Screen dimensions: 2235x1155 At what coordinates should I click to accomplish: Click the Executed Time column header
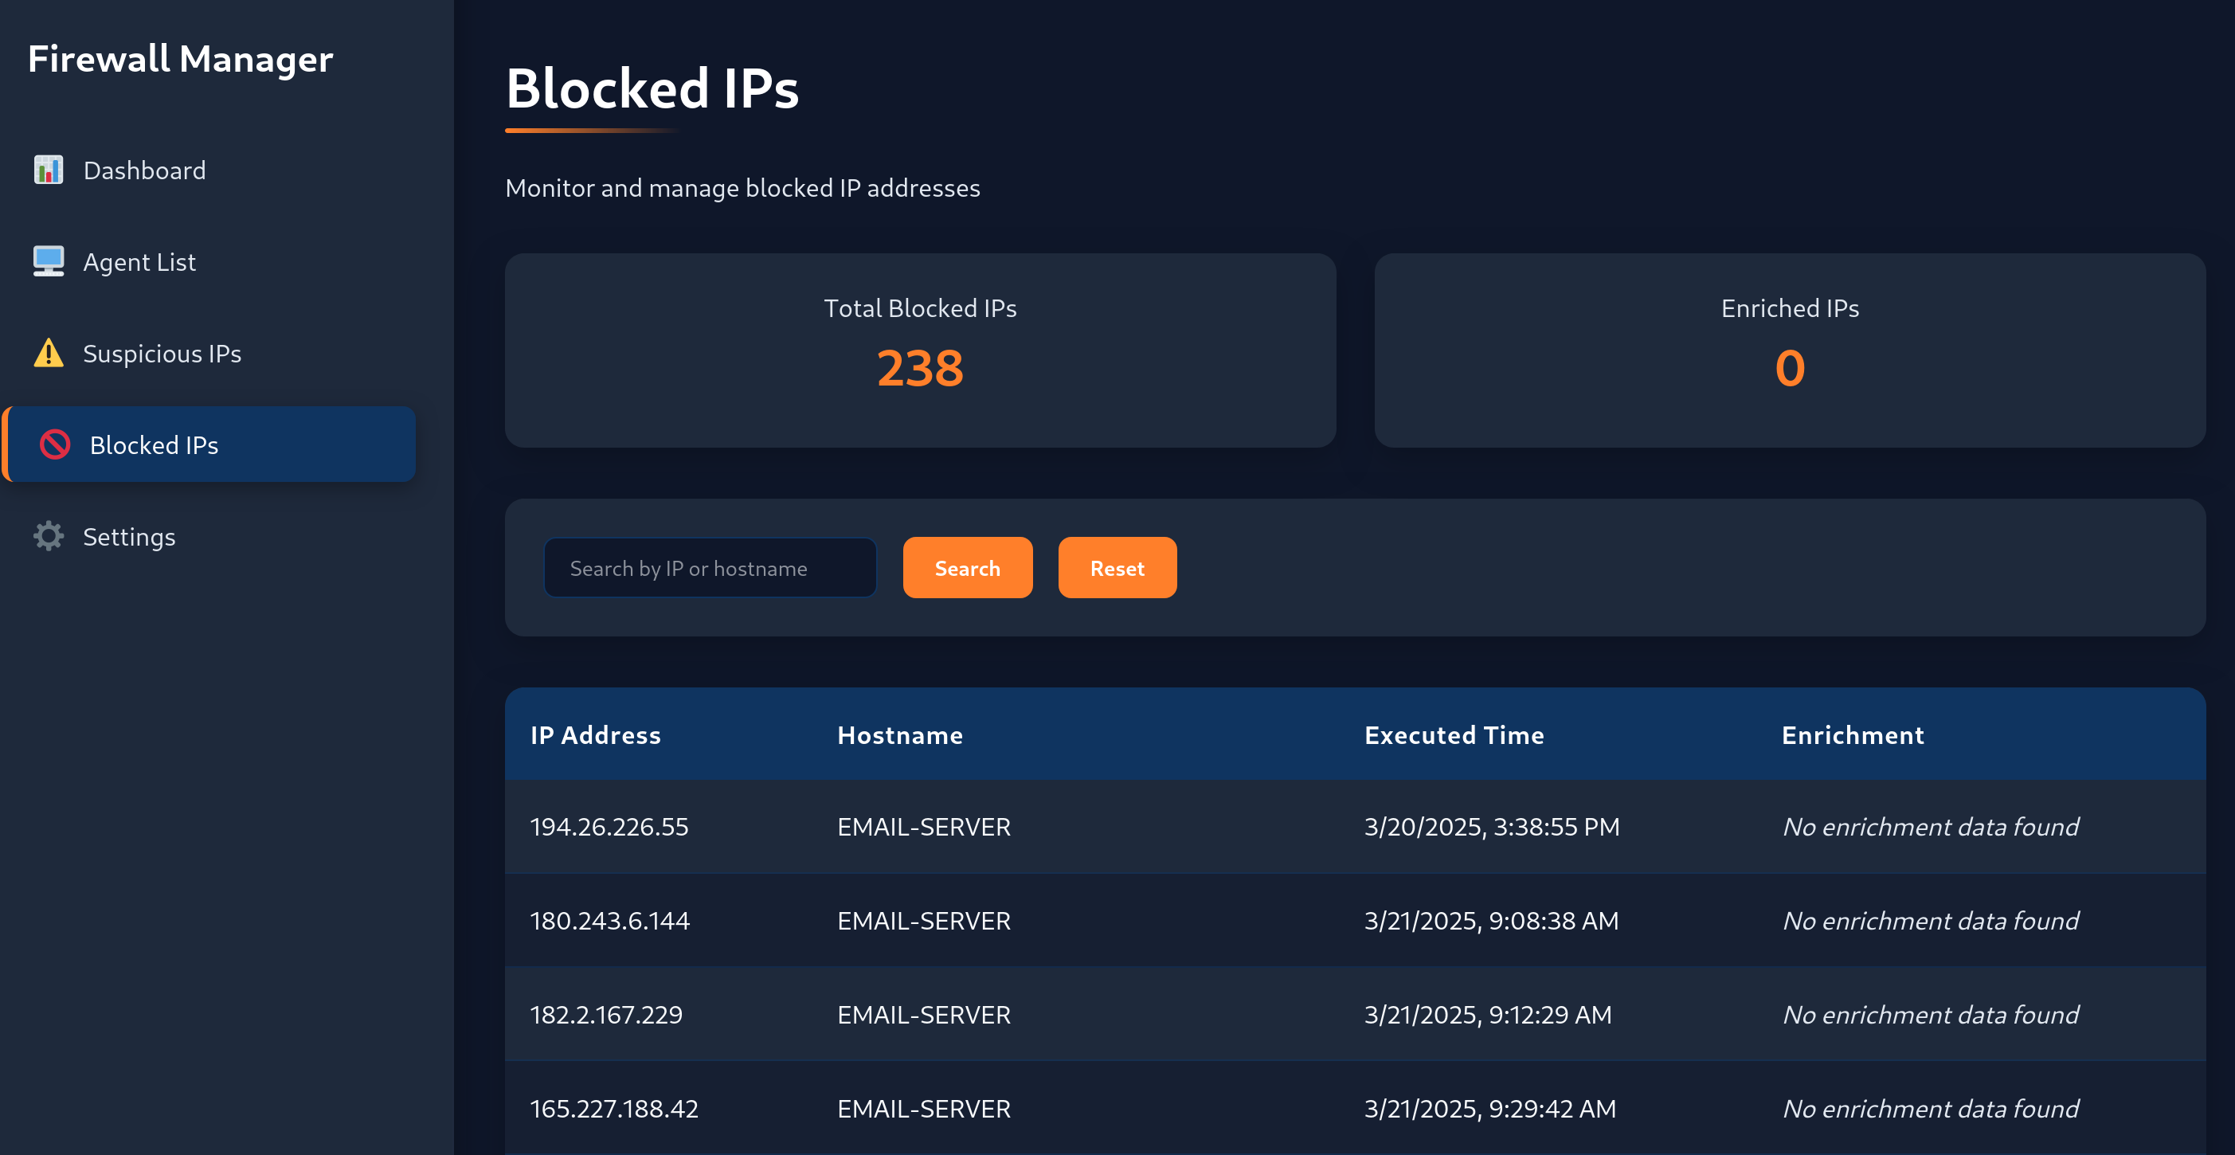pyautogui.click(x=1454, y=735)
